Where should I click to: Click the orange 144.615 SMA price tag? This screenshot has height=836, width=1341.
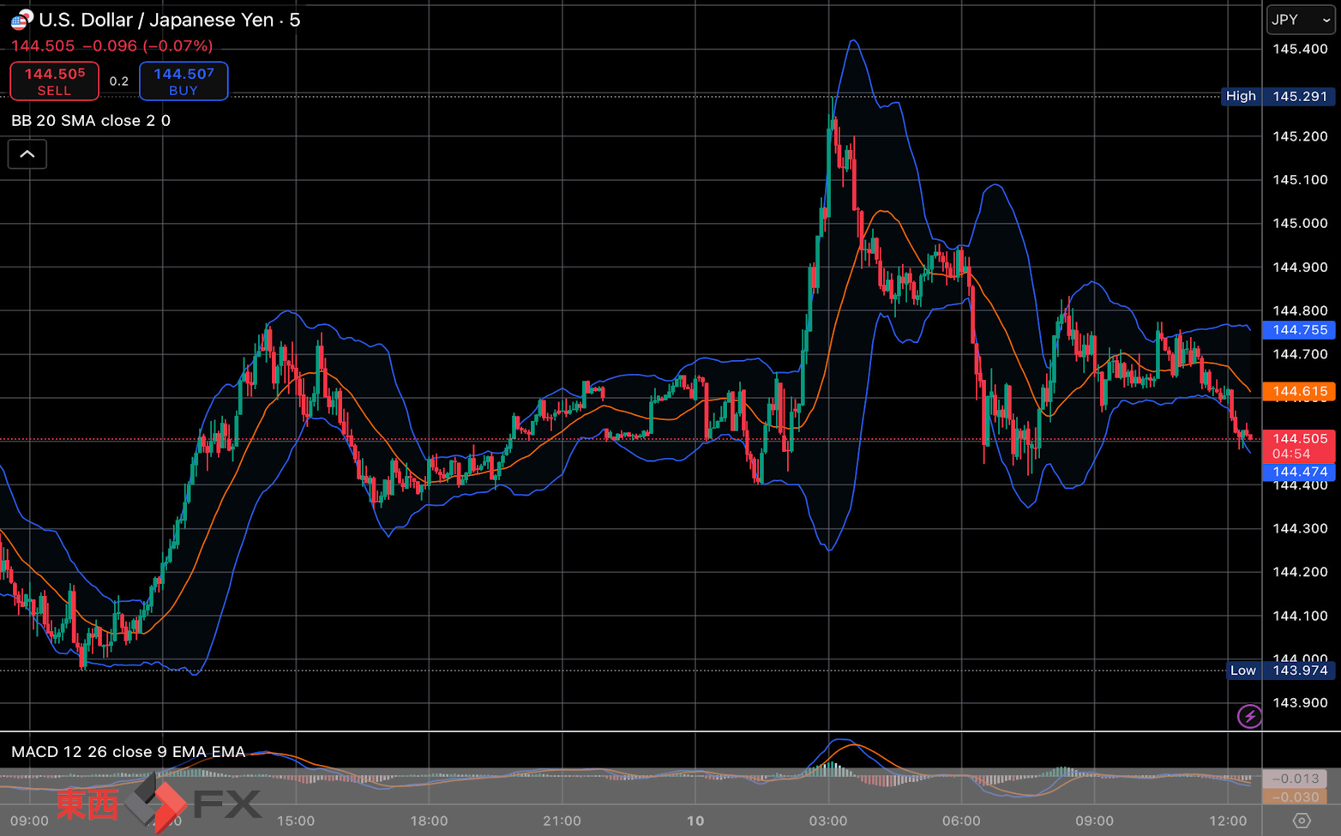(x=1299, y=392)
